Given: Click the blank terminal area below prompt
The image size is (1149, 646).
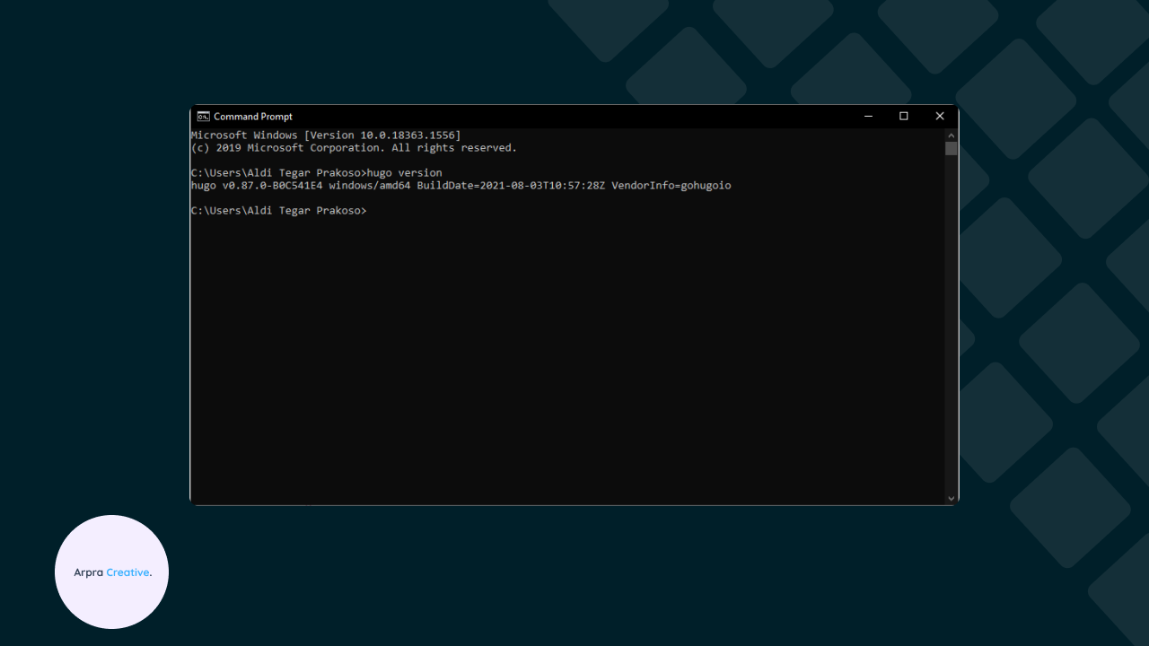Looking at the screenshot, I should (x=566, y=359).
